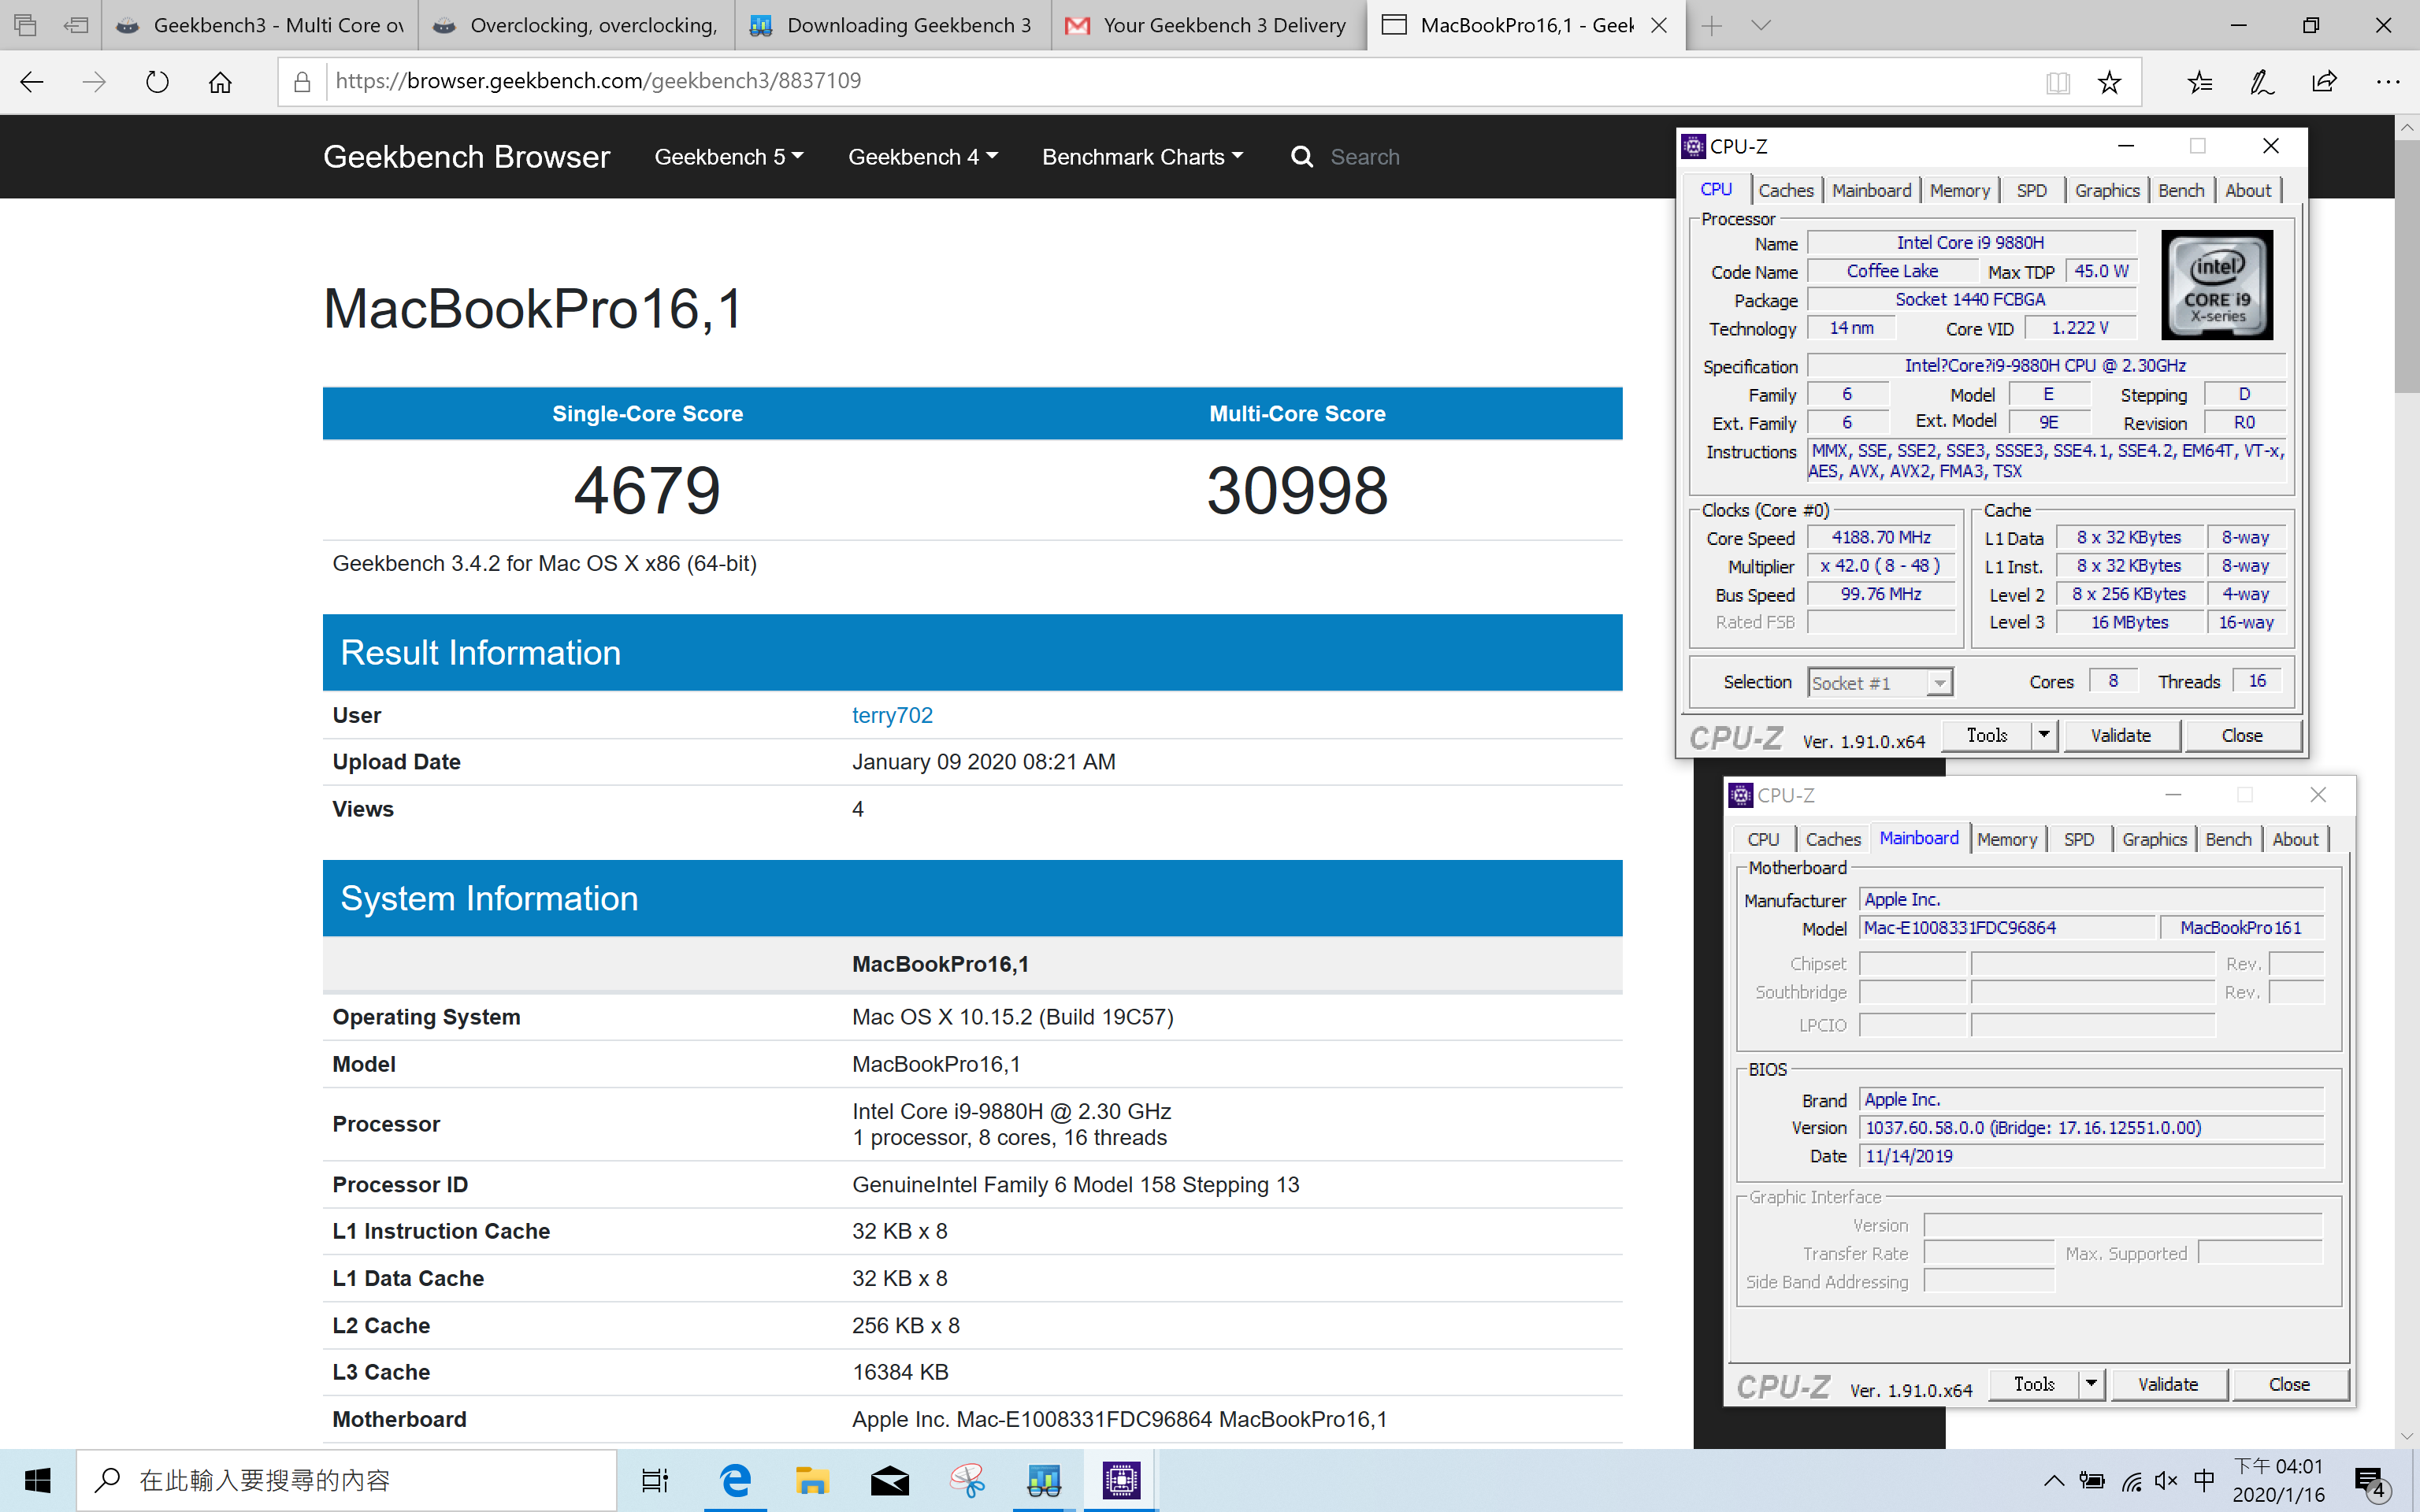This screenshot has width=2420, height=1512.
Task: Refresh the Geekbench page
Action: click(x=157, y=82)
